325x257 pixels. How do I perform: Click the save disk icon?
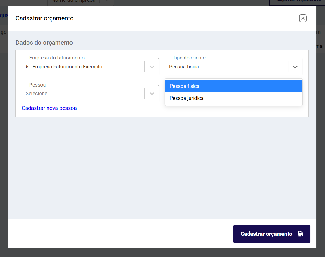(300, 234)
